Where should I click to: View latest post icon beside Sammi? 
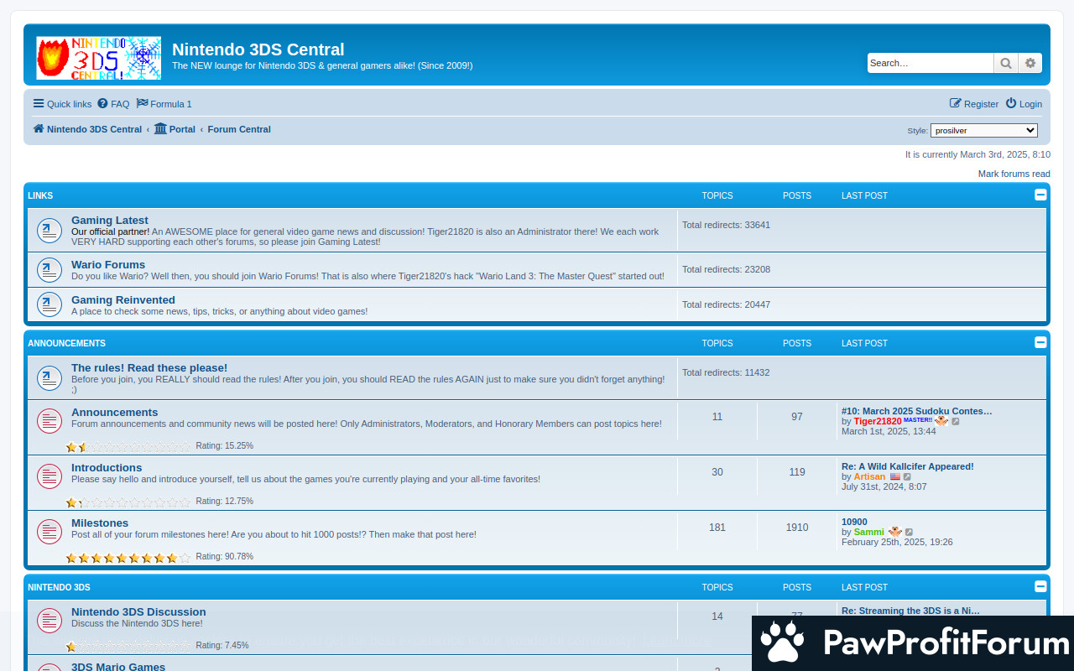pos(909,532)
